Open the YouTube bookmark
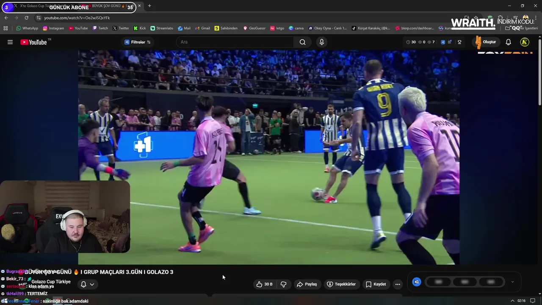The image size is (542, 305). coord(78,28)
